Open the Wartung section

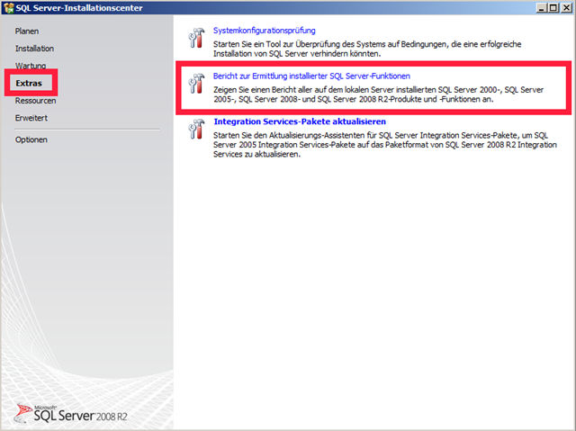click(x=31, y=66)
